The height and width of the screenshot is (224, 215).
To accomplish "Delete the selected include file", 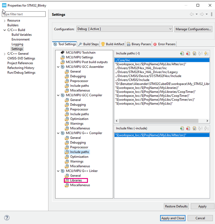I will (188, 128).
